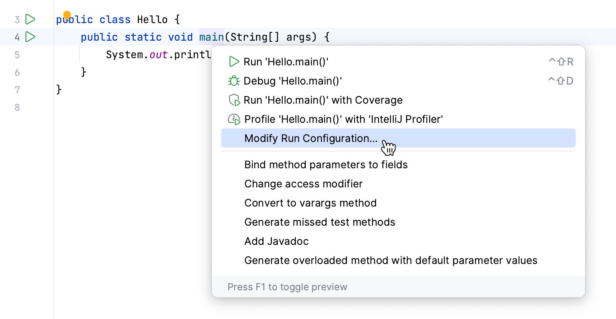Click the Coverage shield icon in menu
Image resolution: width=616 pixels, height=319 pixels.
pyautogui.click(x=234, y=100)
